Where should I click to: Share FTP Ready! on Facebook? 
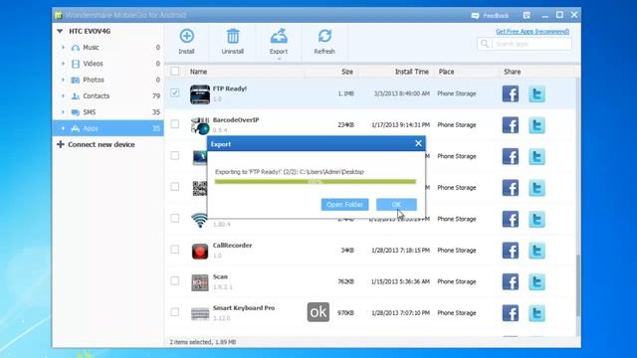[x=511, y=93]
